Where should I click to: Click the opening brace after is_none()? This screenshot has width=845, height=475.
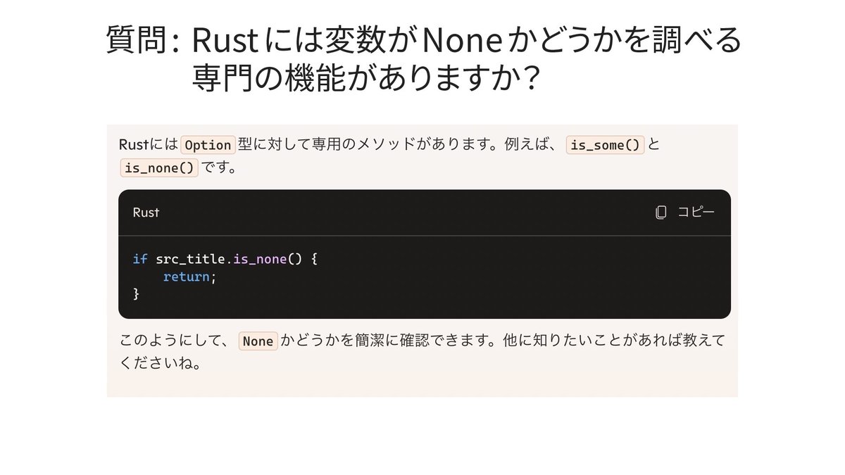pos(314,259)
